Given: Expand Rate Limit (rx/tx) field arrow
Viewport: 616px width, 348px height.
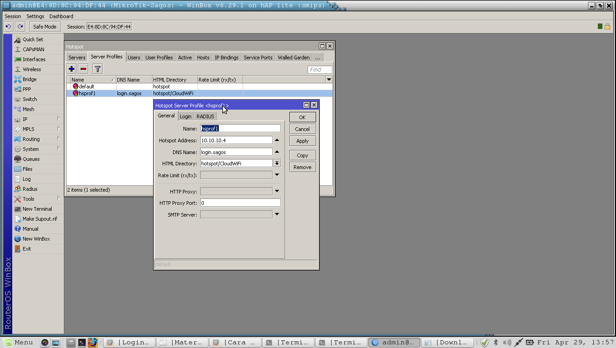Looking at the screenshot, I should tap(277, 175).
